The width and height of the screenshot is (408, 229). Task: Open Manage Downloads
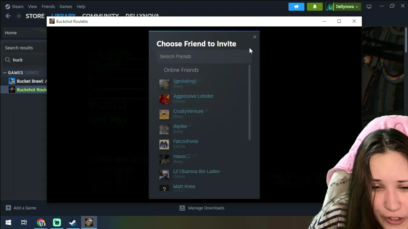pyautogui.click(x=202, y=208)
